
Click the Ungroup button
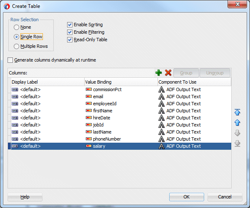point(215,73)
